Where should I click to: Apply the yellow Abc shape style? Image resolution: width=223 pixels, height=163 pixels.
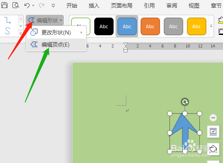[x=197, y=26]
